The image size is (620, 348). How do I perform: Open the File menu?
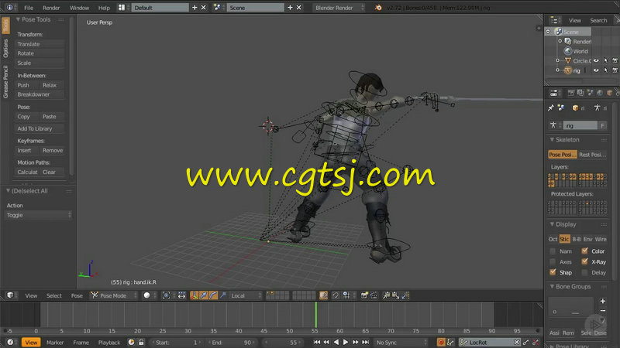click(29, 8)
